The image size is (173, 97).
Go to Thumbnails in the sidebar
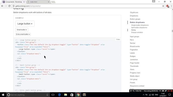(134, 66)
